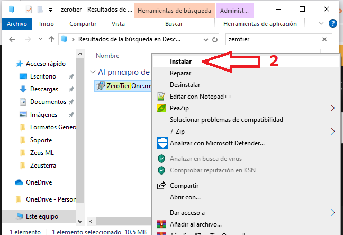This screenshot has width=343, height=235.
Task: Click the Notepad++ icon in context menu
Action: click(161, 97)
